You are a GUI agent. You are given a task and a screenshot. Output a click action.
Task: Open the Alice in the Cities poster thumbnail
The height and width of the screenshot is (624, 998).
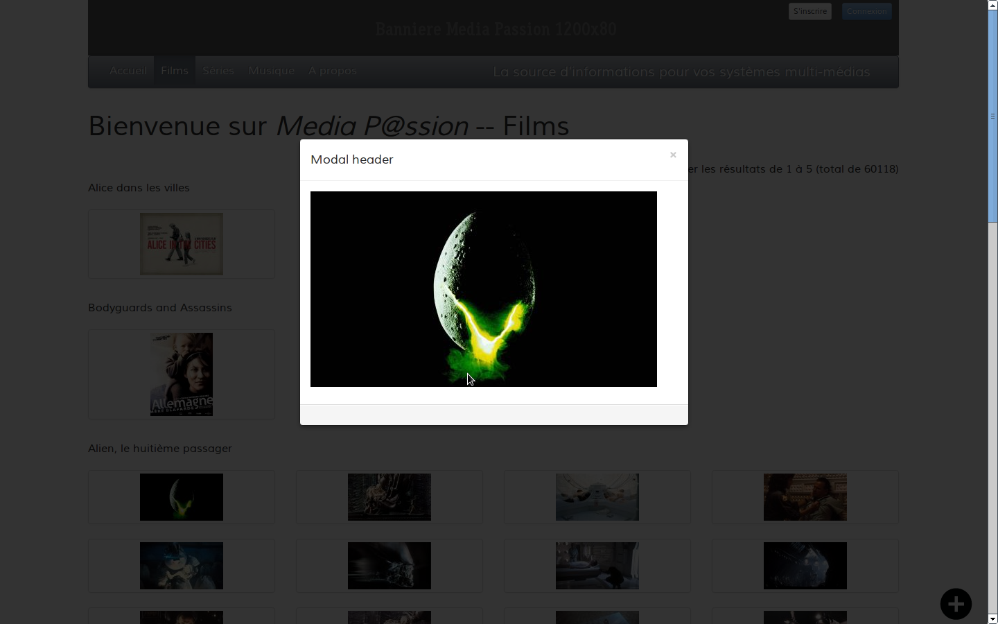point(182,244)
